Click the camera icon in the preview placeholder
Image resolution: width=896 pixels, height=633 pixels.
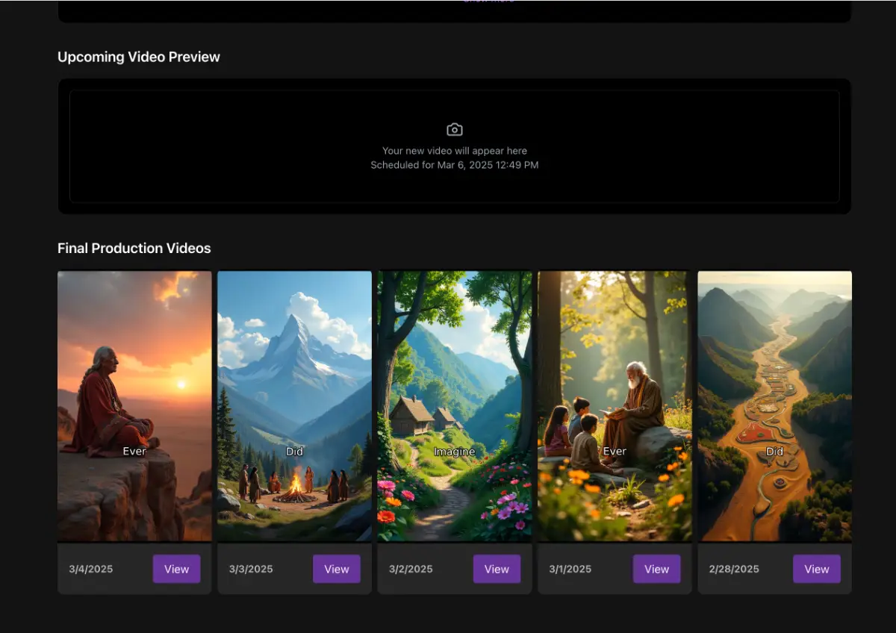tap(454, 130)
